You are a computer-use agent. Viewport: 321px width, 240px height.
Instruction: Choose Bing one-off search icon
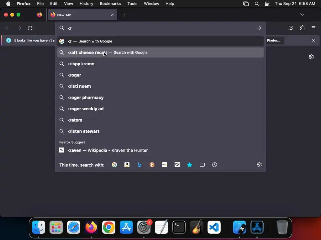coord(139,165)
